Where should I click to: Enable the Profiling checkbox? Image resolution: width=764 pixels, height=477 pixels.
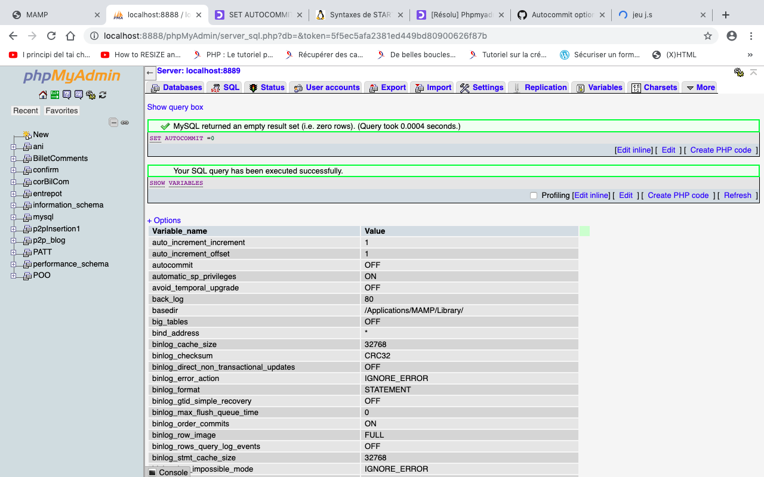point(533,195)
